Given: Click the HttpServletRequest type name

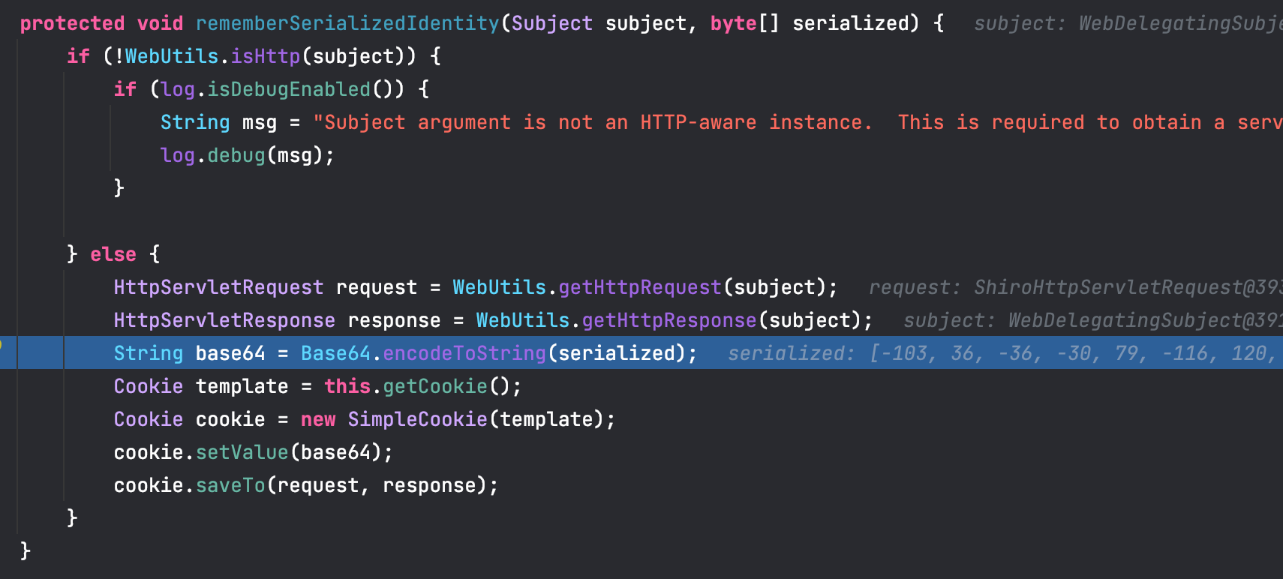Looking at the screenshot, I should click(218, 287).
